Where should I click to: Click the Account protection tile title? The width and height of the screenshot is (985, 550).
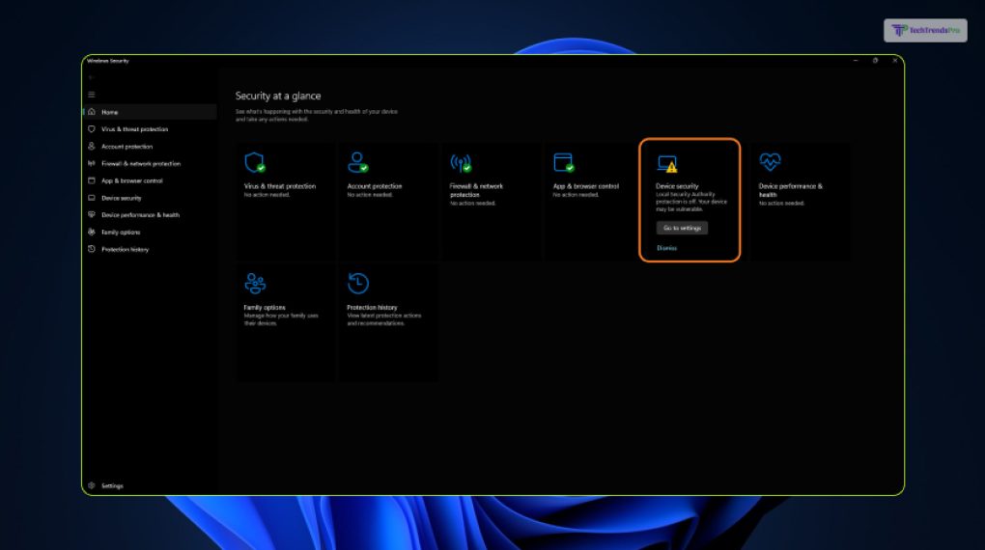pos(375,186)
